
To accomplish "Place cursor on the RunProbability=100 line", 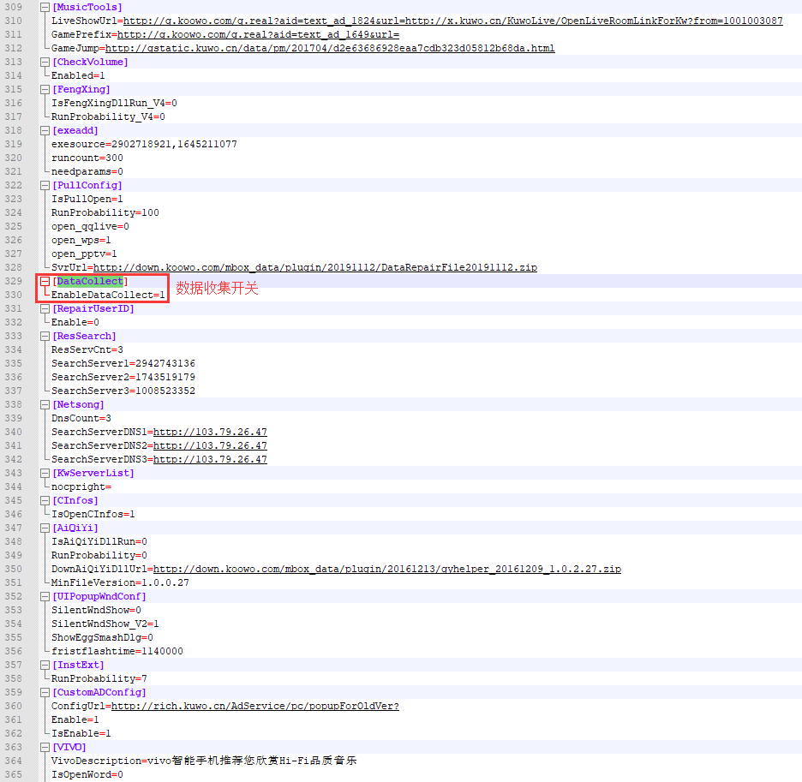I will pos(105,212).
